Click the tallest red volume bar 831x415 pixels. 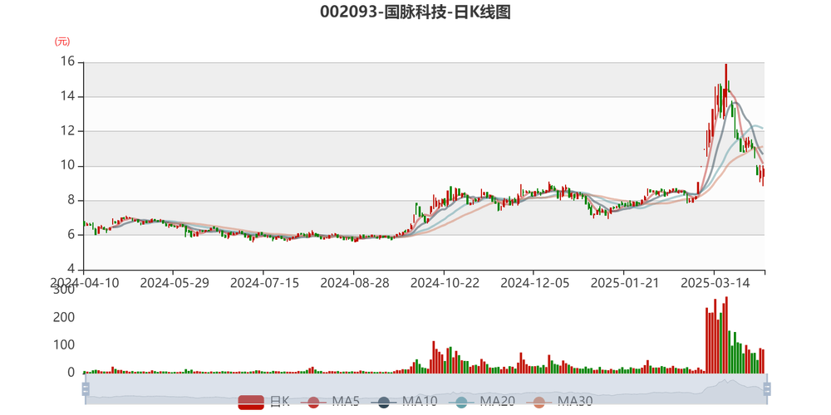tap(726, 335)
